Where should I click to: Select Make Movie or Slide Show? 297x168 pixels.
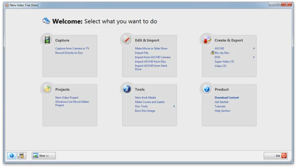coord(151,48)
